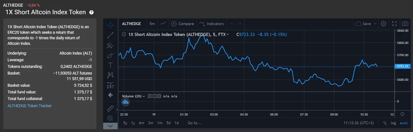Viewport: 413px width, 132px height.
Task: Set the time range to 1y
Action: [133, 123]
